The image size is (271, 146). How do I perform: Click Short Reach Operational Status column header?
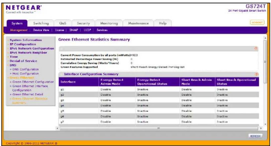tap(237, 82)
